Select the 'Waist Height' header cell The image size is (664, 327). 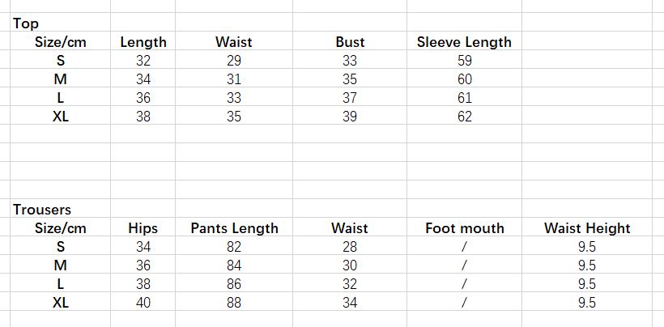pyautogui.click(x=587, y=228)
